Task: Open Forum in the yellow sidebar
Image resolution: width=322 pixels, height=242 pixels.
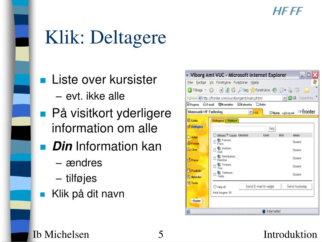Action: (193, 143)
